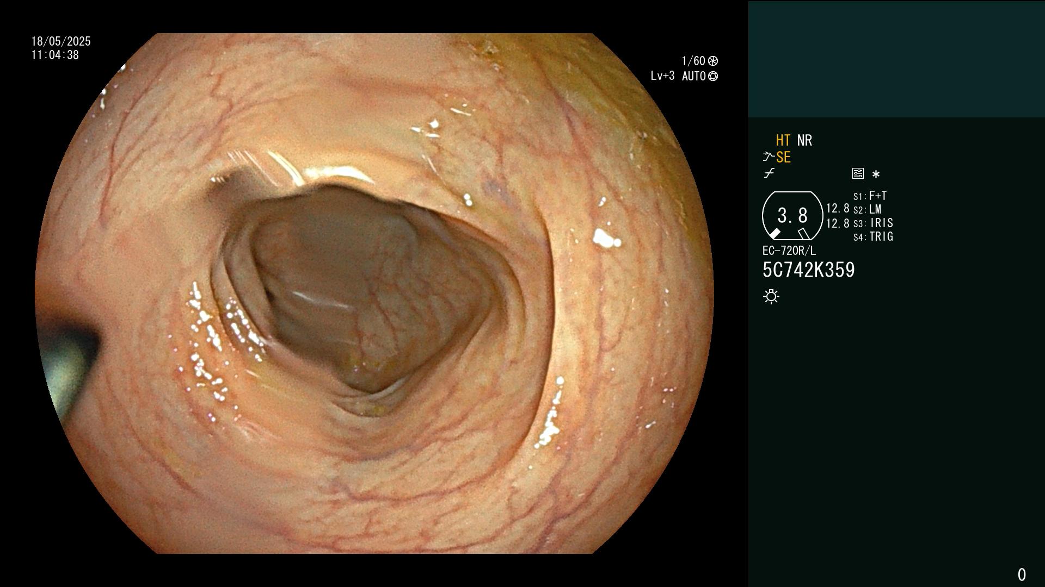Click the settings sliders icon

click(x=858, y=173)
